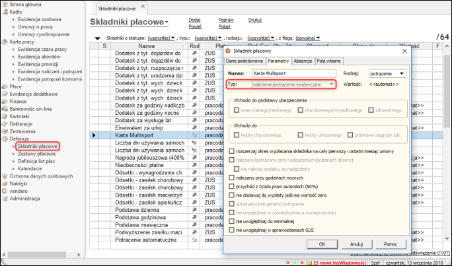Screen dimensions: 452x266
Task: Click the Deklaracje module icon
Action: point(5,124)
